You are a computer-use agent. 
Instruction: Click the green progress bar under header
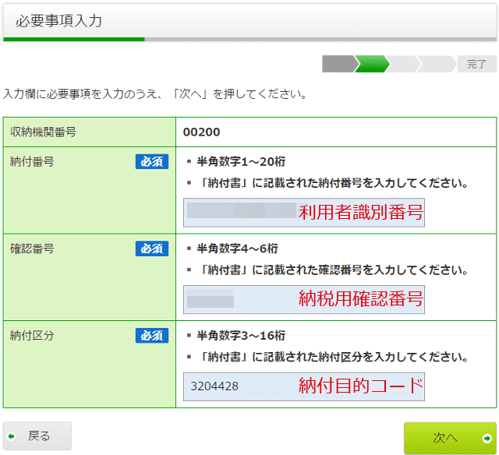73,38
